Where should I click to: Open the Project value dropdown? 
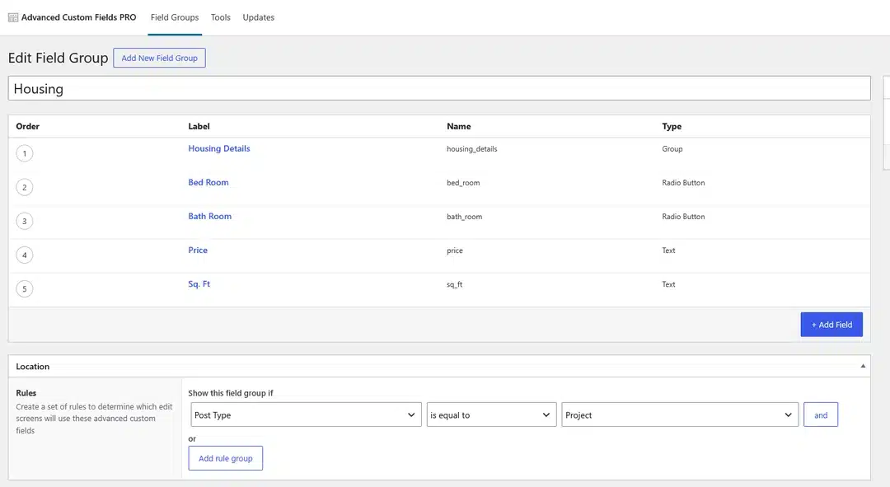pyautogui.click(x=680, y=415)
